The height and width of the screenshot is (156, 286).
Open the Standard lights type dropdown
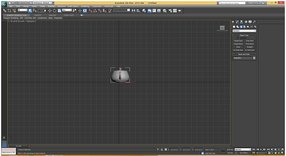pyautogui.click(x=244, y=31)
